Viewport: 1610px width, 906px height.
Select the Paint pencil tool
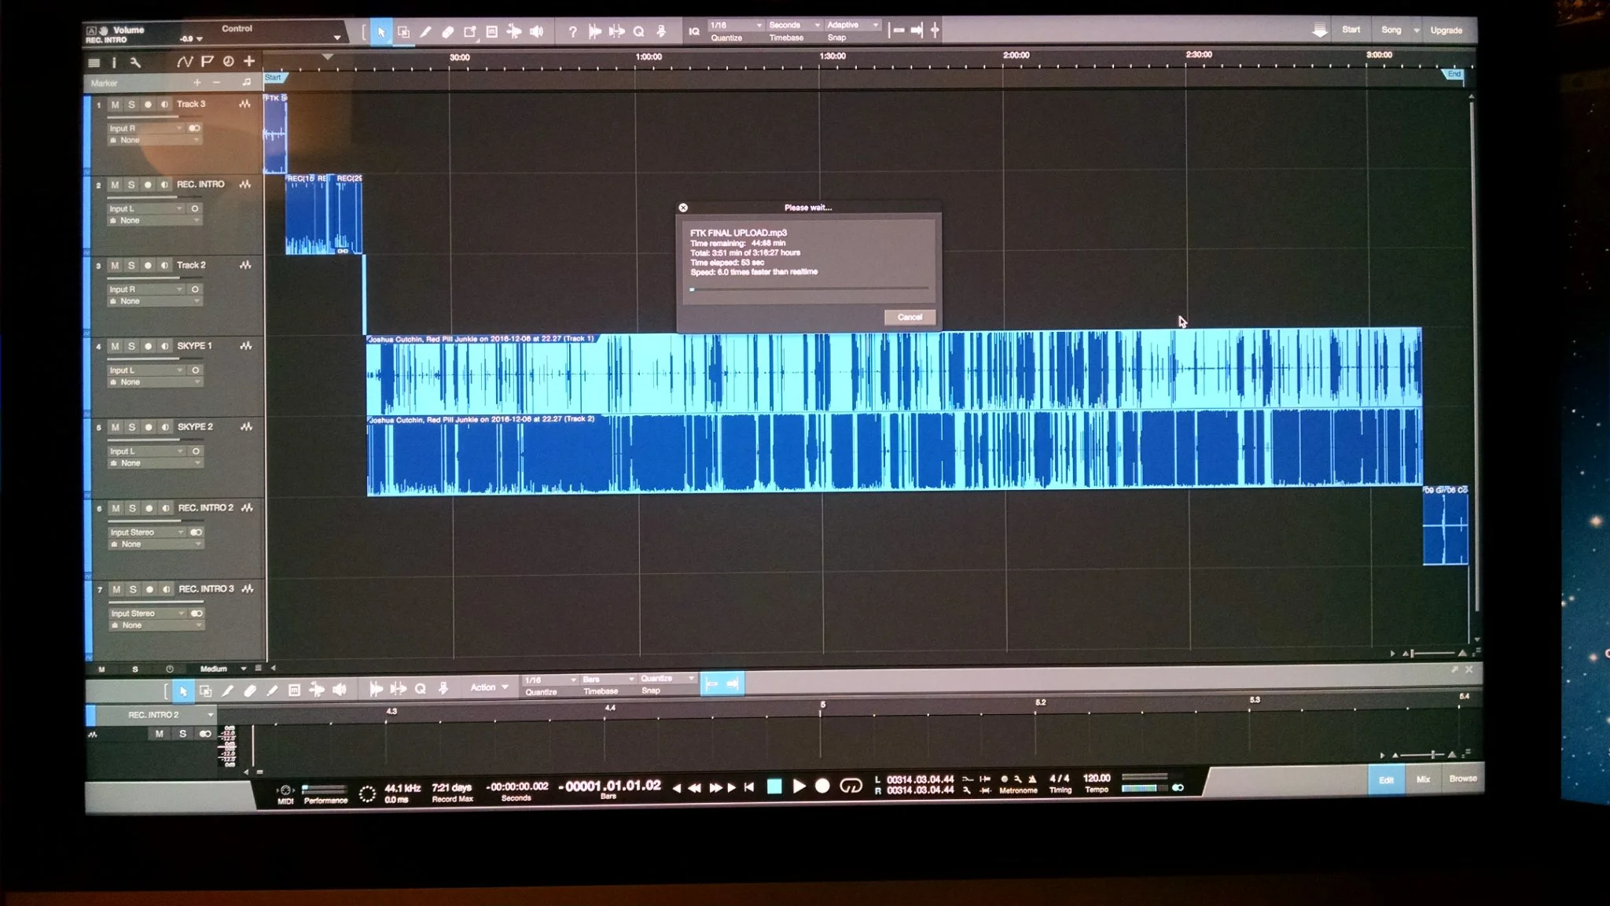[x=425, y=32]
